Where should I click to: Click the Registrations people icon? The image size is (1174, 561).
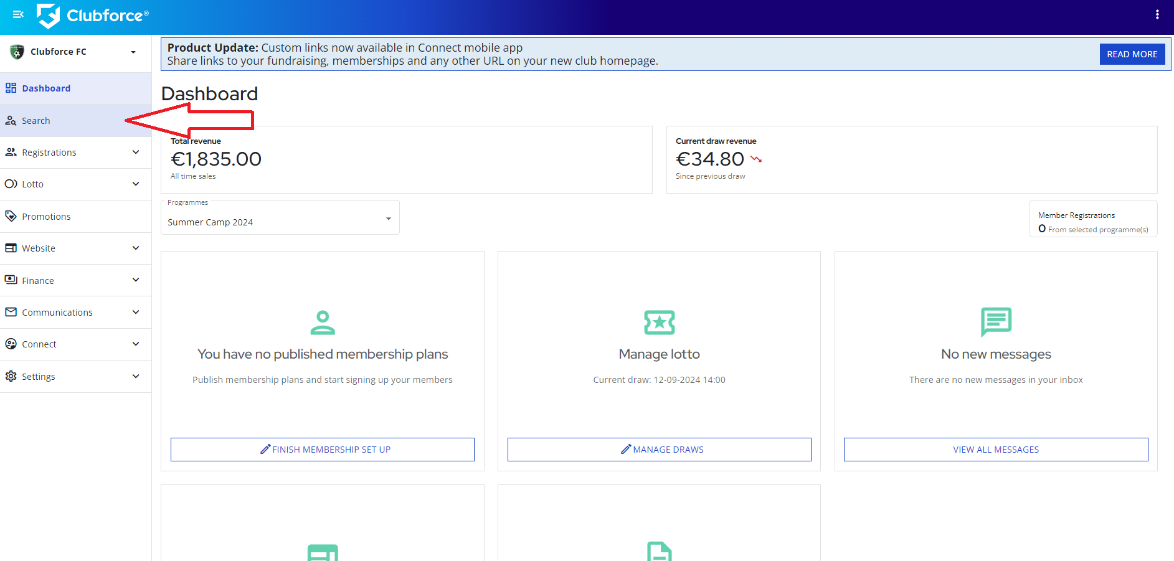click(x=11, y=153)
